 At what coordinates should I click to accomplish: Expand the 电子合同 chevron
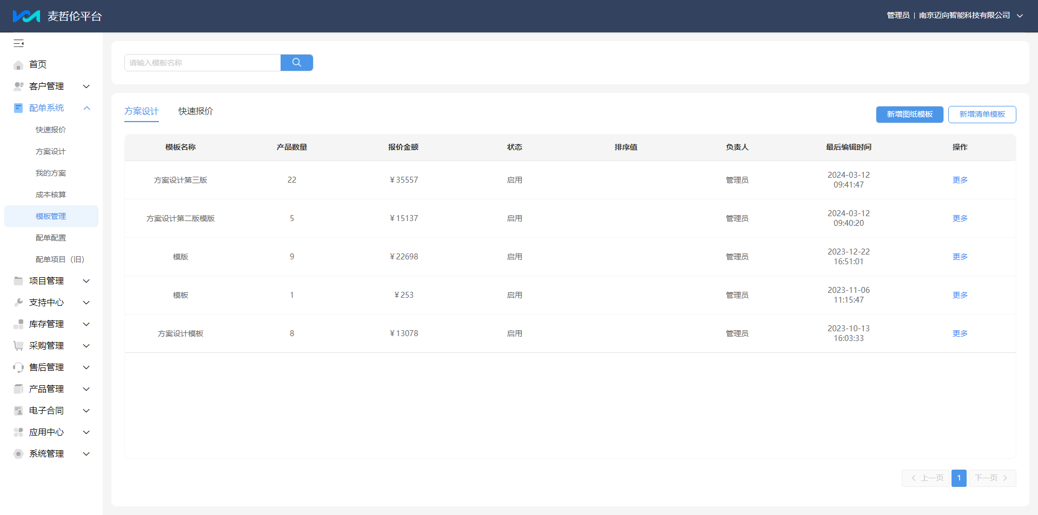pos(86,411)
